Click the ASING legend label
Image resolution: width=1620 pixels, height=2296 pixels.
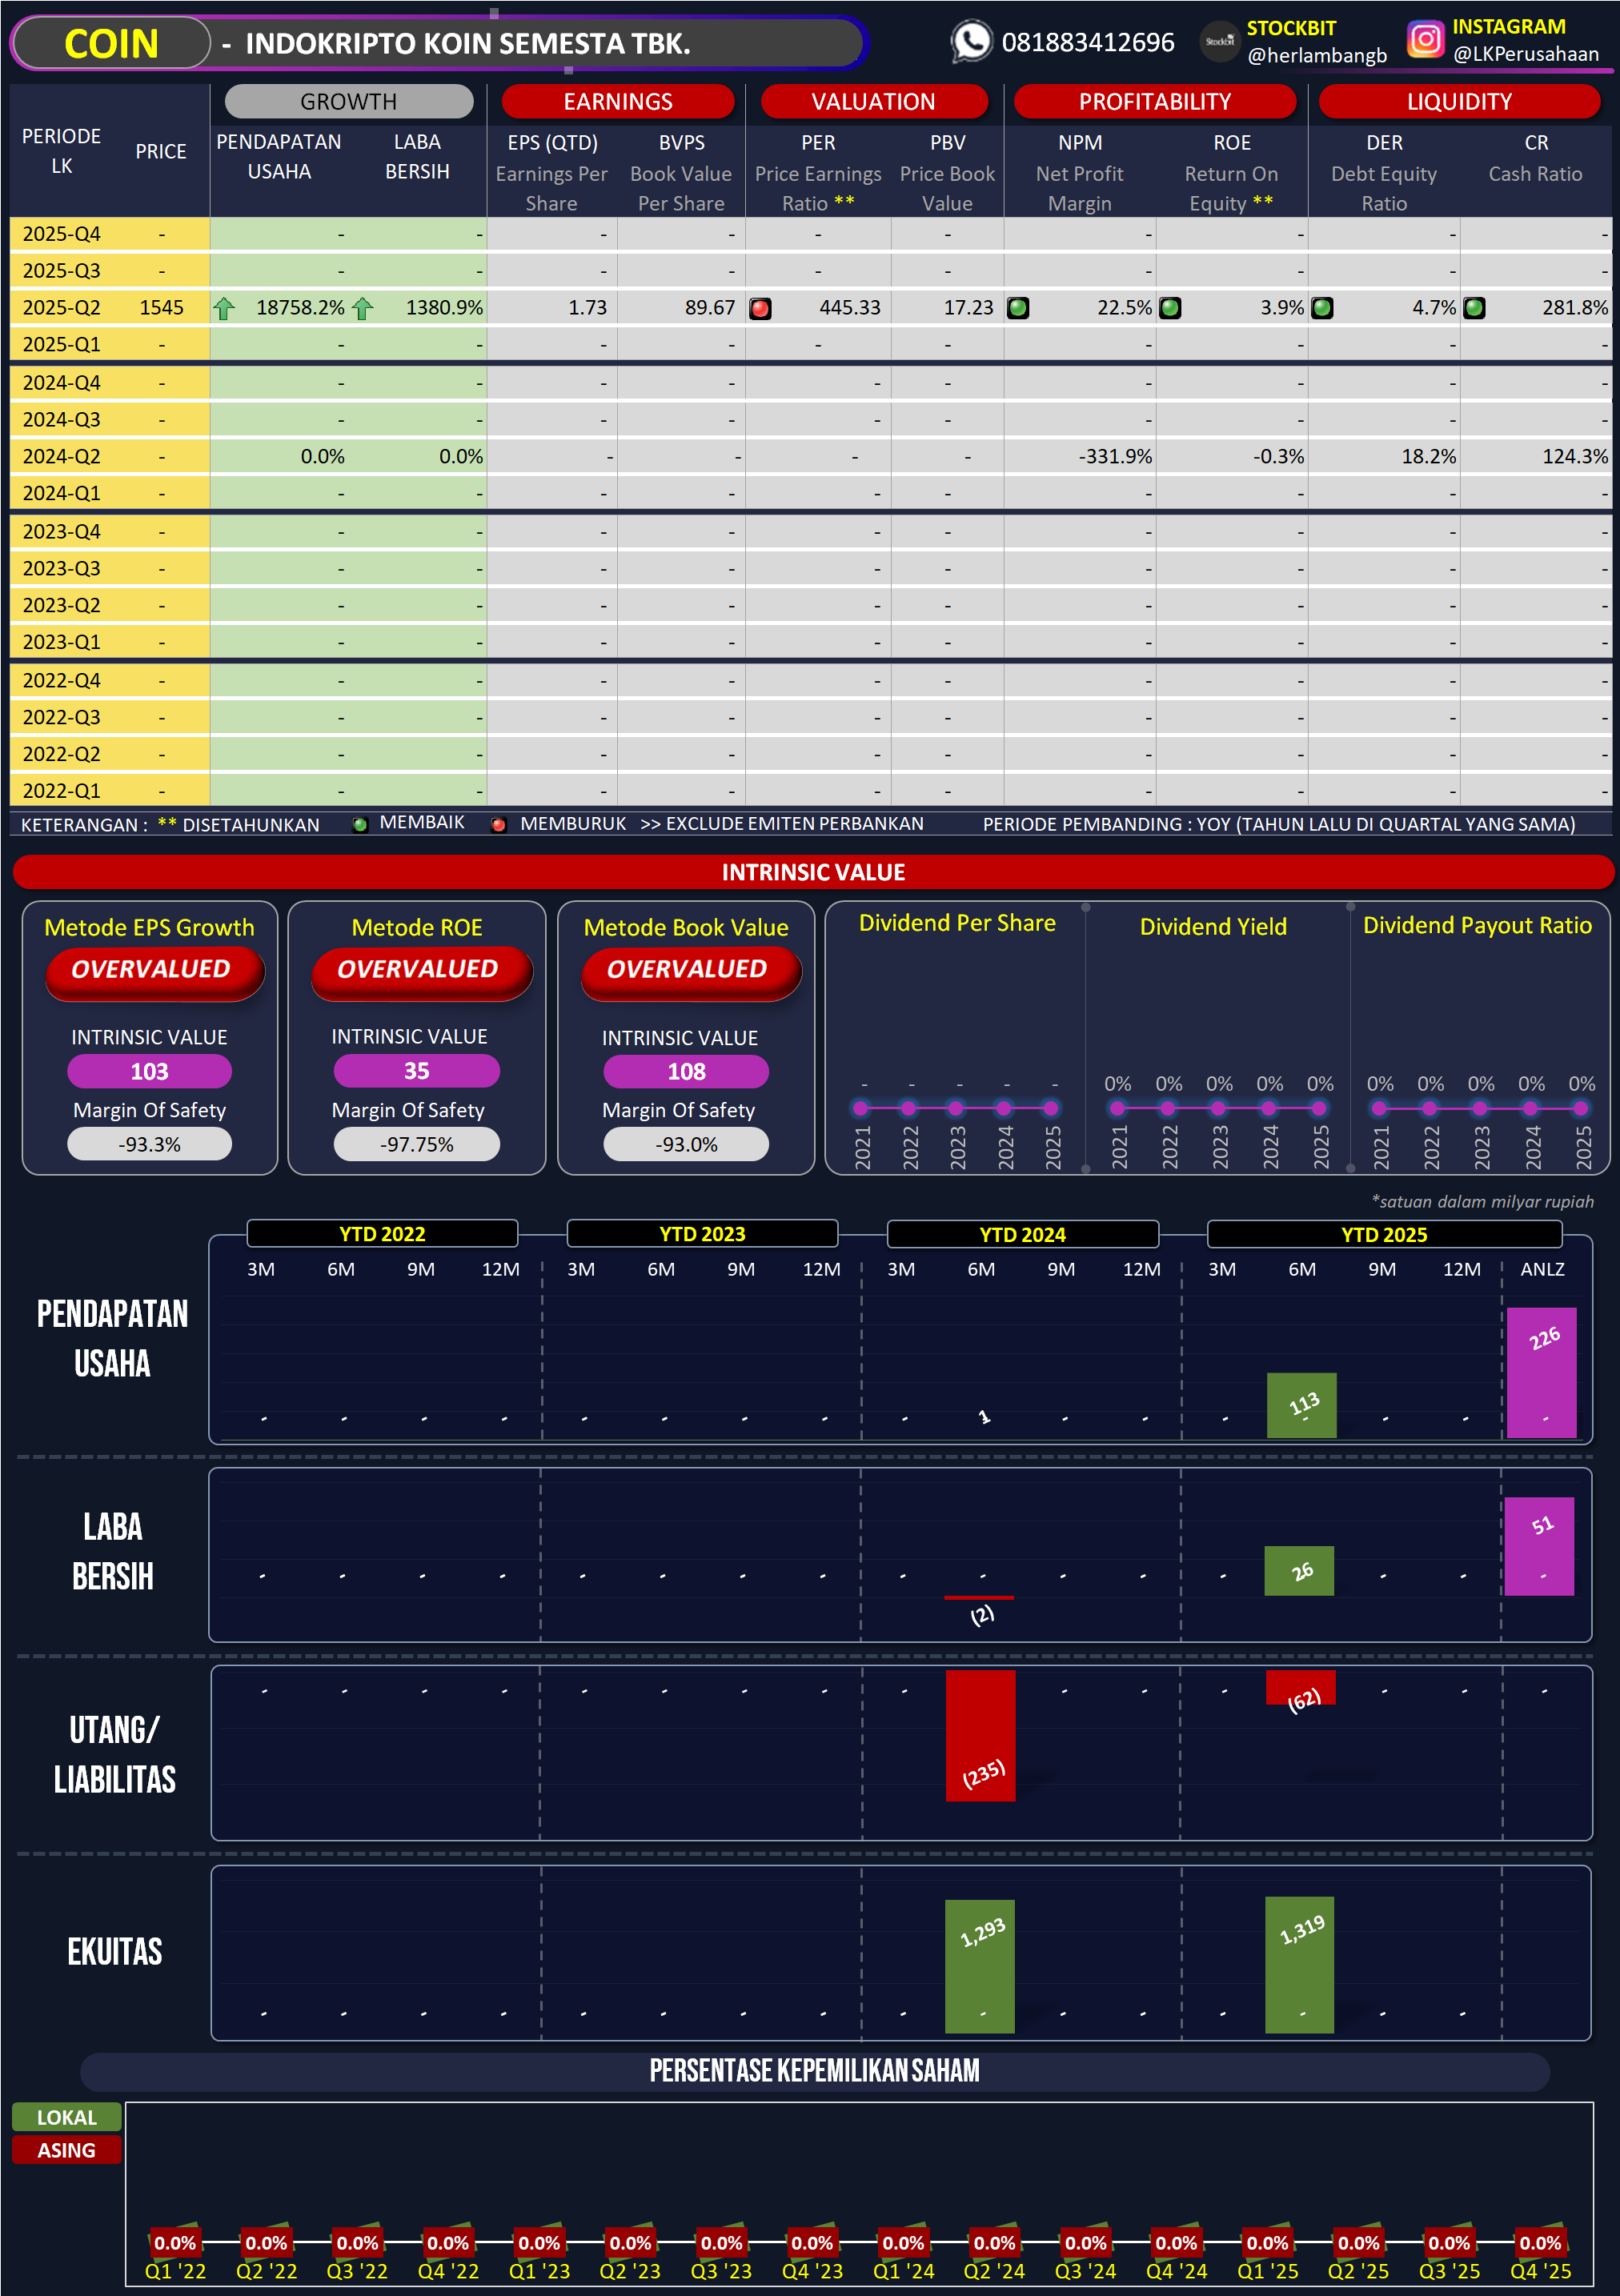[67, 2150]
